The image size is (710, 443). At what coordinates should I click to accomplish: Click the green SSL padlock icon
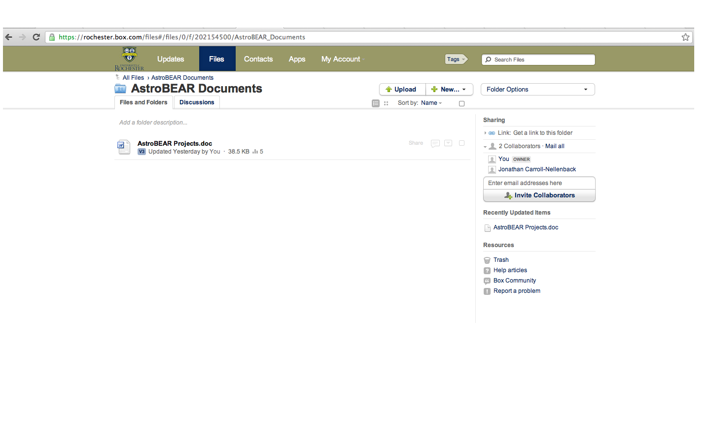pos(52,37)
